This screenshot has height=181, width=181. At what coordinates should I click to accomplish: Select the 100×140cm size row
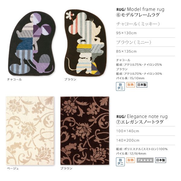[145, 131]
